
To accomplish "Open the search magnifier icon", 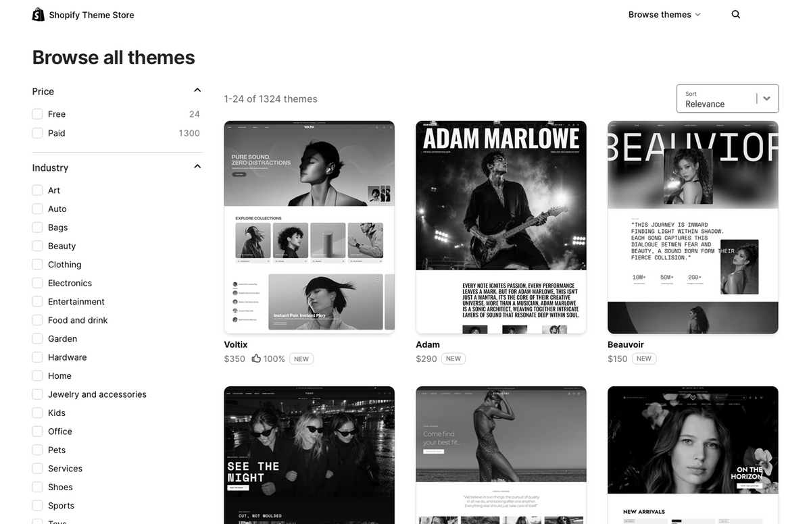I will pyautogui.click(x=736, y=14).
